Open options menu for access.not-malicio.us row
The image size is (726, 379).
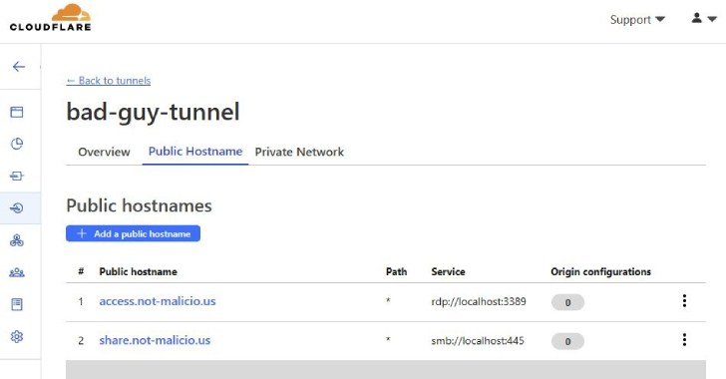684,301
